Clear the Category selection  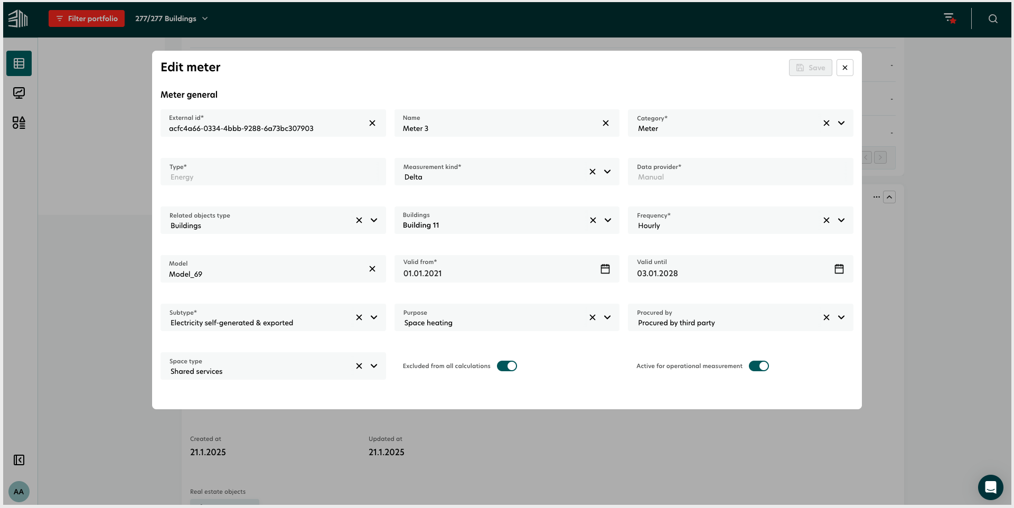pos(827,123)
